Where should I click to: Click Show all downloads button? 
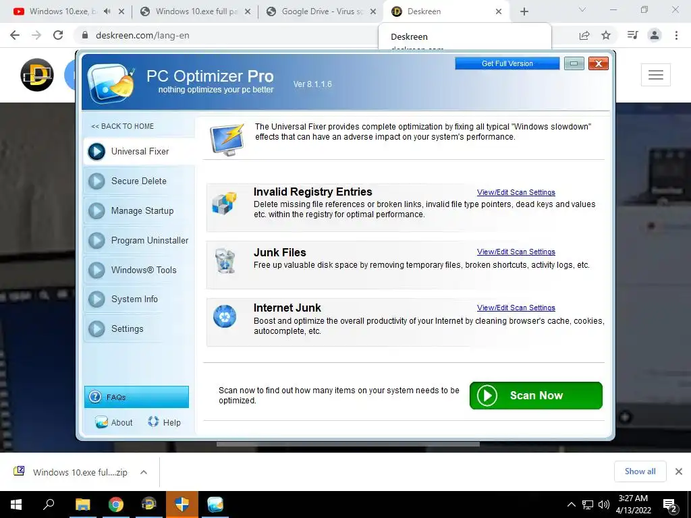click(640, 471)
